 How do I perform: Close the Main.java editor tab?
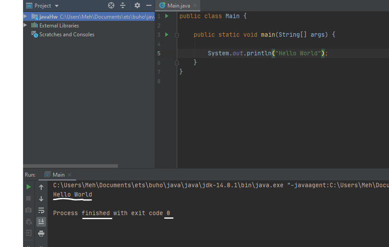click(195, 5)
